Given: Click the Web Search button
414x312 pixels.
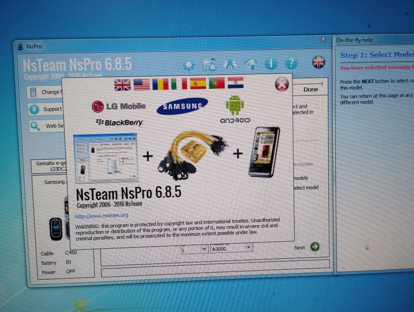Looking at the screenshot, I should point(47,126).
